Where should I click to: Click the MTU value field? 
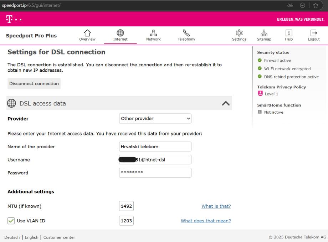coord(126,206)
